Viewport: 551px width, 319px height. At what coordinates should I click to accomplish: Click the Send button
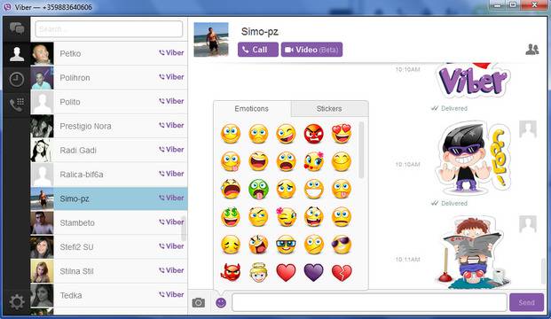(526, 302)
